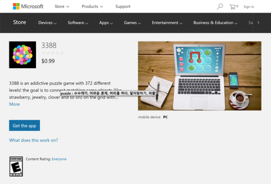Viewport: 271px width, 184px height.
Task: Open the Entertainment category menu
Action: coord(167,23)
